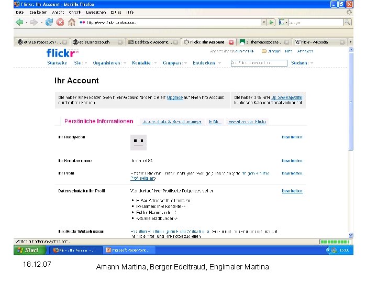
Task: Click the Windows Start button
Action: (30, 251)
